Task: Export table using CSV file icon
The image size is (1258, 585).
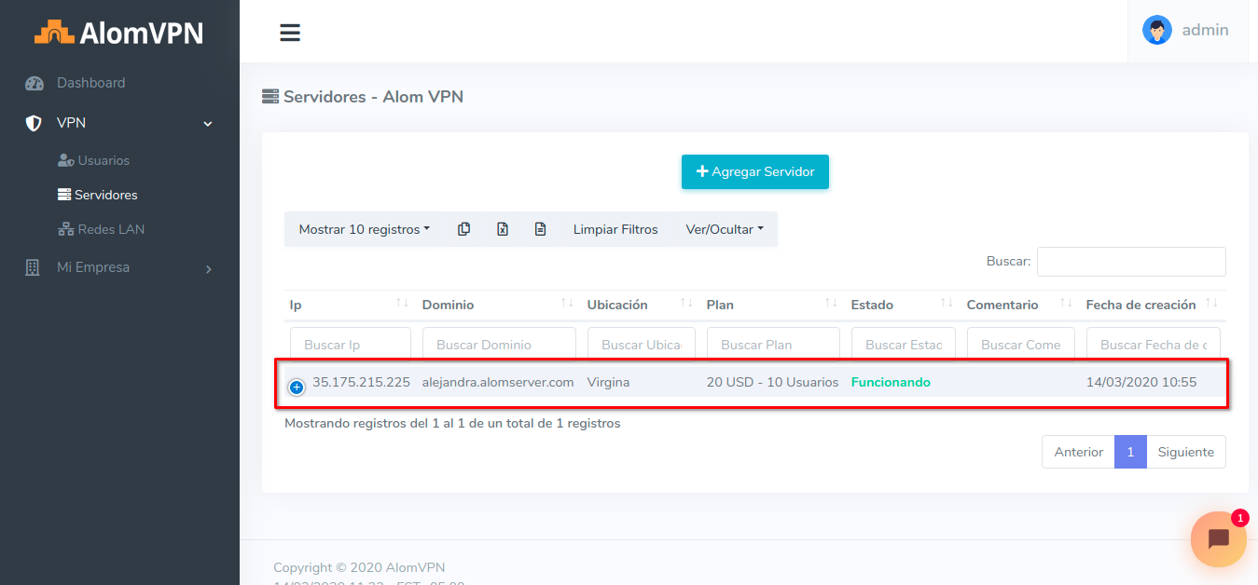Action: point(540,229)
